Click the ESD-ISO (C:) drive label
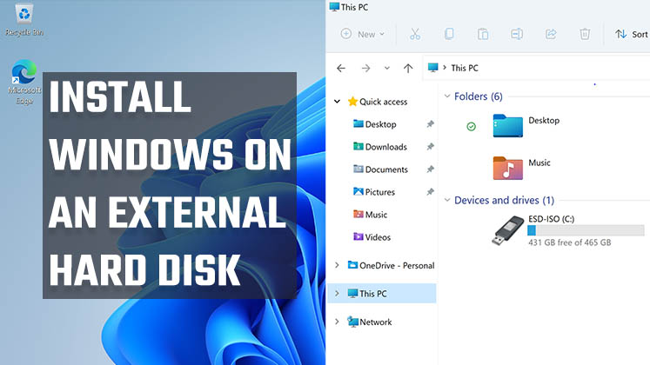 (551, 219)
